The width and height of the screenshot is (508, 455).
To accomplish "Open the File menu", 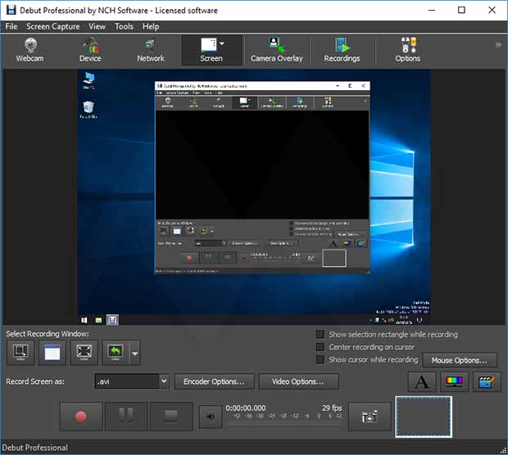I will pyautogui.click(x=11, y=26).
